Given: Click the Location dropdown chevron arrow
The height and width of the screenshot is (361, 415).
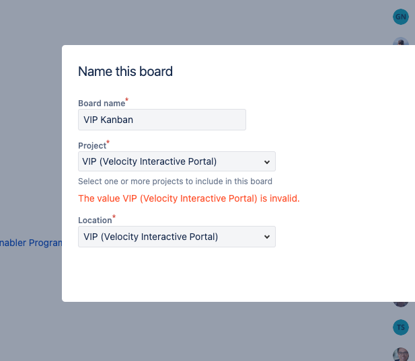Looking at the screenshot, I should (x=267, y=237).
